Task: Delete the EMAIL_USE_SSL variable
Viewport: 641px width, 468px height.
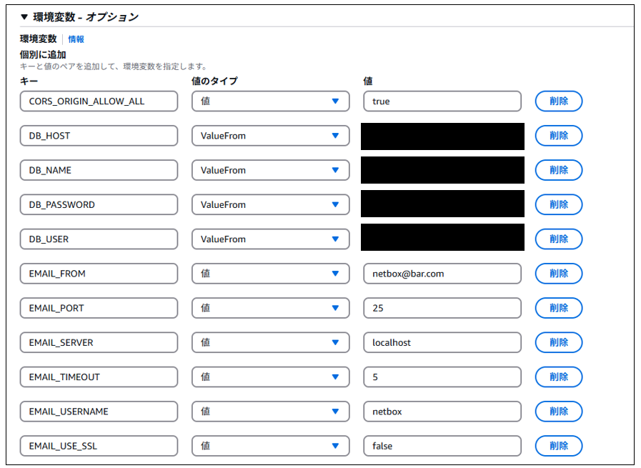Action: (559, 446)
